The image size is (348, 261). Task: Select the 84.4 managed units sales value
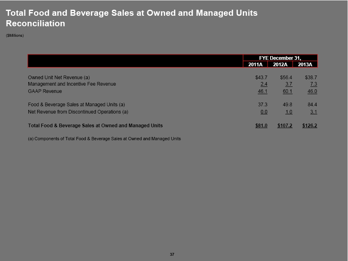coord(312,105)
